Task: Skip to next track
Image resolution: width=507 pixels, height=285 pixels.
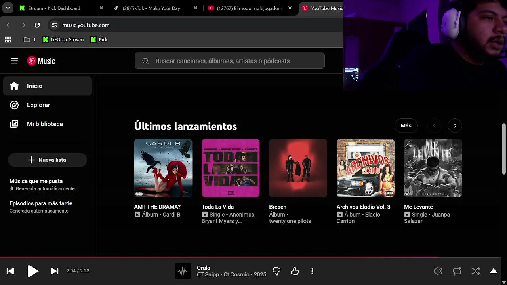Action: pyautogui.click(x=55, y=271)
